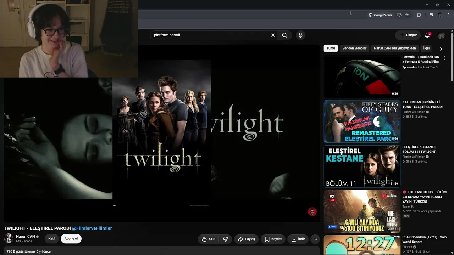The width and height of the screenshot is (454, 255).
Task: Open the ELEŞTİREL KESTANE BÖLÜM 11 title
Action: (419, 149)
